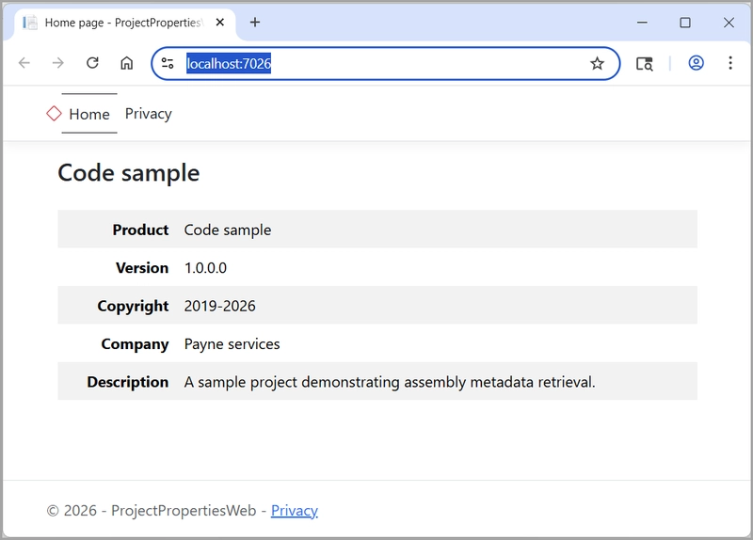753x540 pixels.
Task: Select the Version label
Action: pyautogui.click(x=142, y=268)
